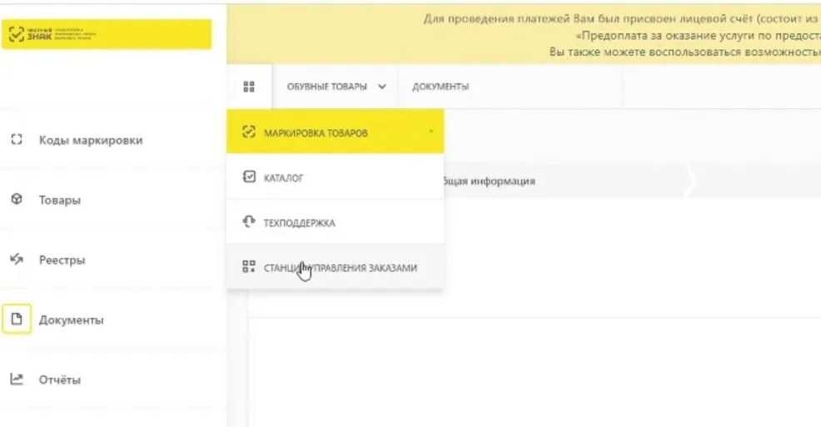
Task: Open the Техподдержка menu item
Action: point(335,222)
